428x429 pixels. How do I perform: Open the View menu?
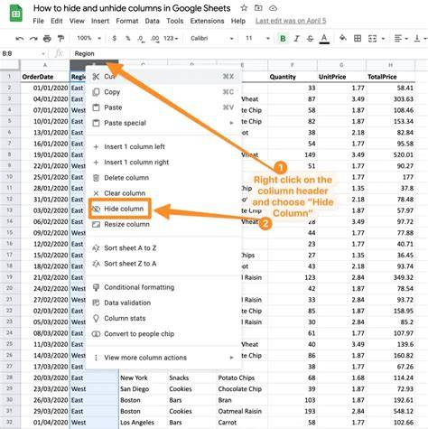coord(77,21)
